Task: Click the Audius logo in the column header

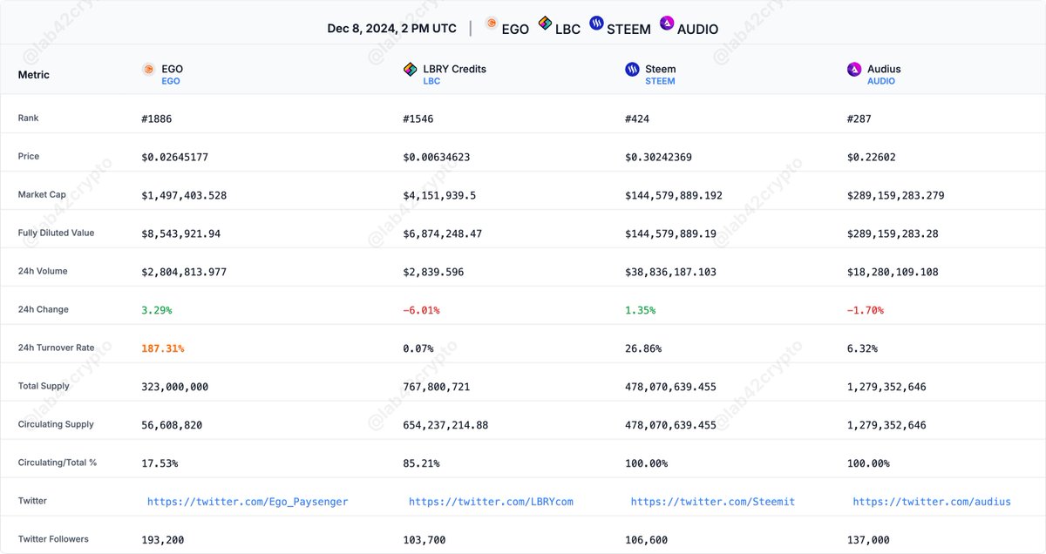Action: [854, 70]
